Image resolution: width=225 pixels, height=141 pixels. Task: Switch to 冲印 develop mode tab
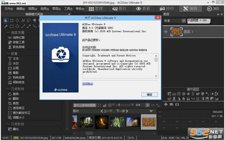pyautogui.click(x=166, y=9)
